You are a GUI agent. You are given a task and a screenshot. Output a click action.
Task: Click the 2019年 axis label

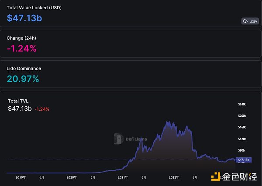[20, 177]
